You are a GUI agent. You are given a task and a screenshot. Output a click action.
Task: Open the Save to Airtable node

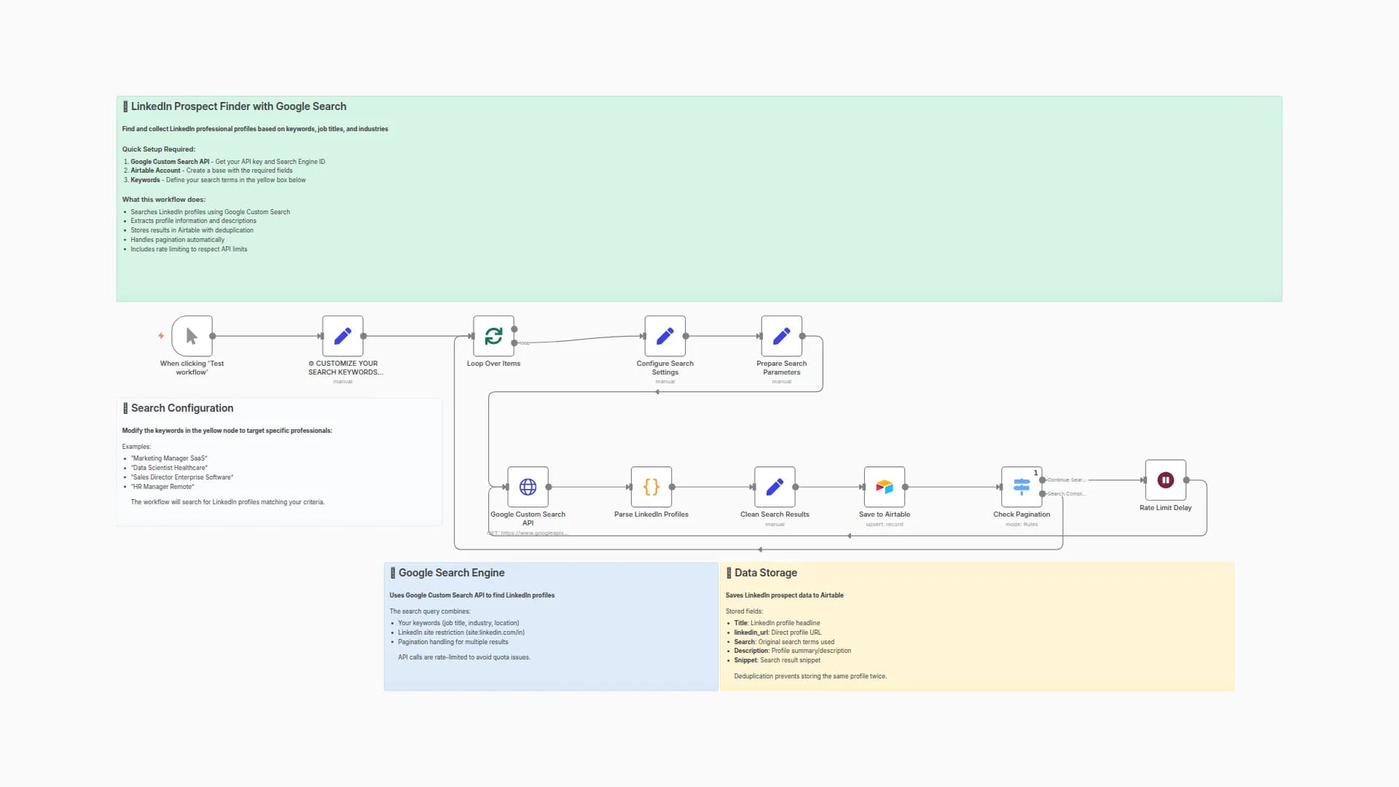point(884,487)
